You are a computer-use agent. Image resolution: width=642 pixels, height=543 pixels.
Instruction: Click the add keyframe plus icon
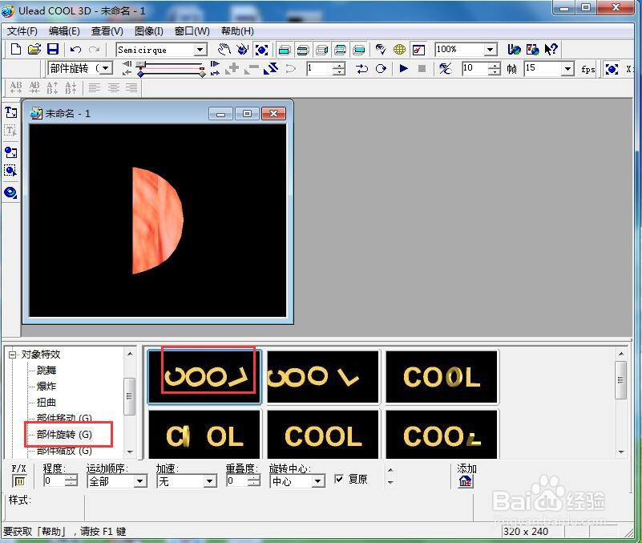coord(232,68)
